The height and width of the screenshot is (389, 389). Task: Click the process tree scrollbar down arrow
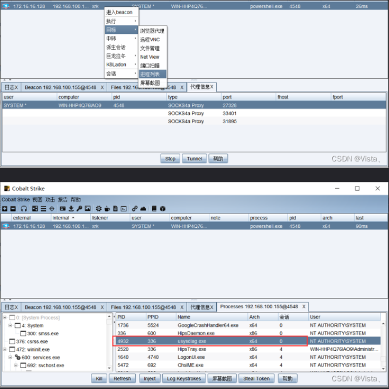coord(109,368)
